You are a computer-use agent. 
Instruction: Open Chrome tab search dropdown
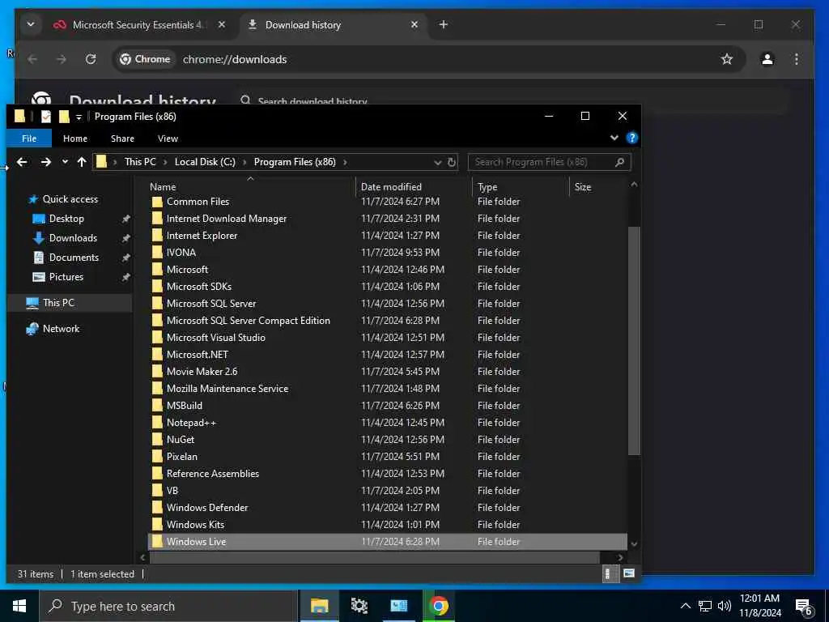click(31, 24)
